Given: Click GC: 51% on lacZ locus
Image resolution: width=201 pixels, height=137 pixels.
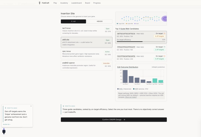Looking at the screenshot, I should (108, 31).
